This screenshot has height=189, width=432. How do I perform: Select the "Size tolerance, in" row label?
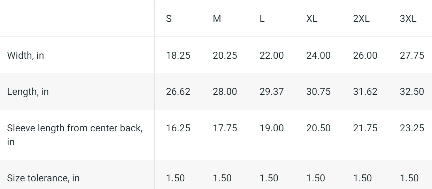tap(43, 179)
